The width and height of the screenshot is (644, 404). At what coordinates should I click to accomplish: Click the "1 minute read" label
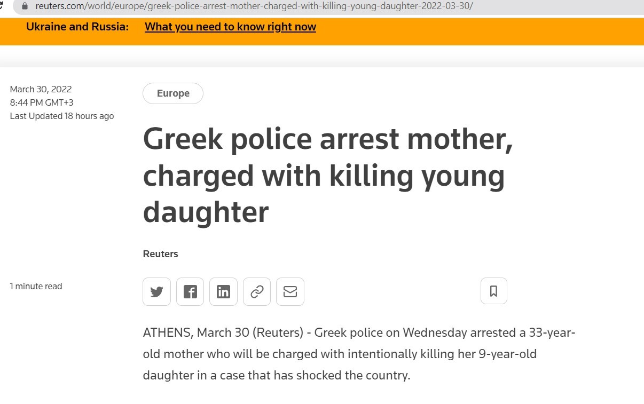[36, 286]
